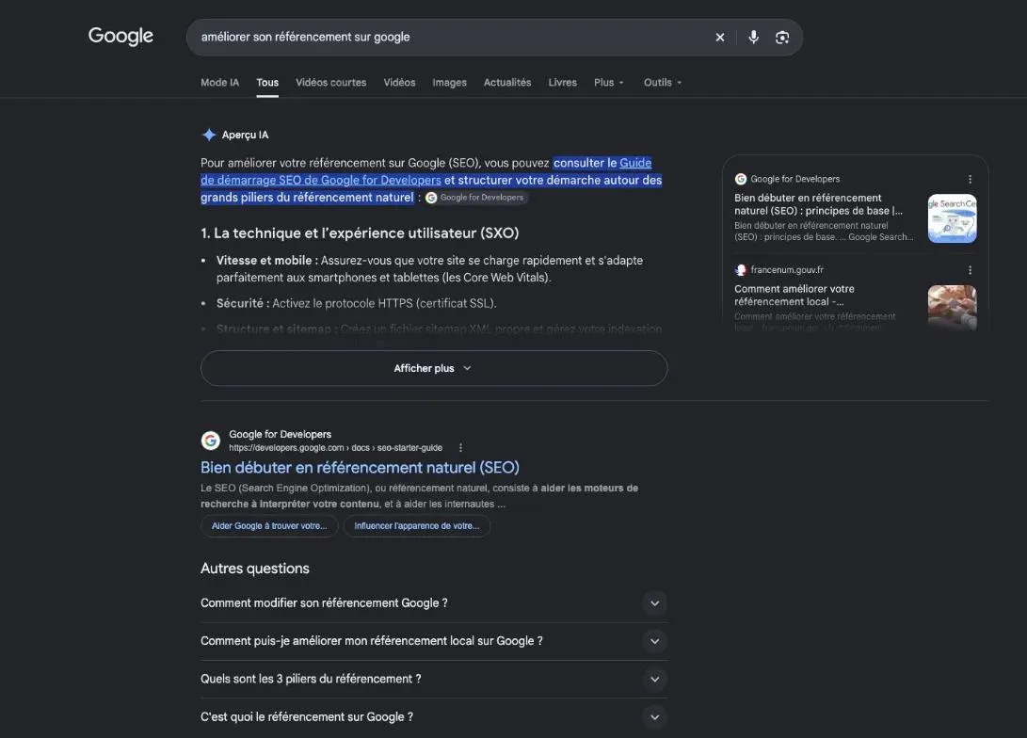Start voice search with microphone icon
Image resolution: width=1027 pixels, height=738 pixels.
(x=754, y=38)
